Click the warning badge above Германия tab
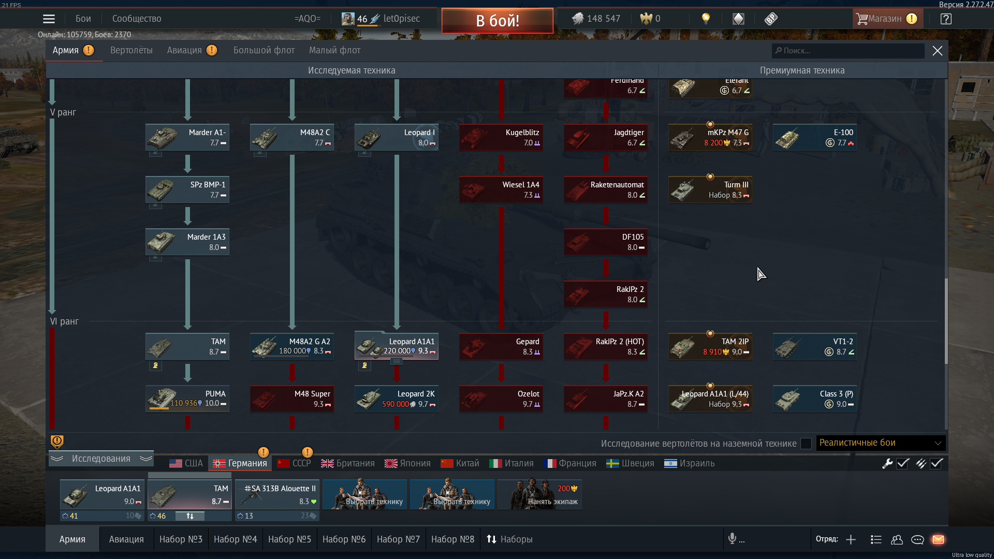The height and width of the screenshot is (559, 994). click(x=263, y=452)
